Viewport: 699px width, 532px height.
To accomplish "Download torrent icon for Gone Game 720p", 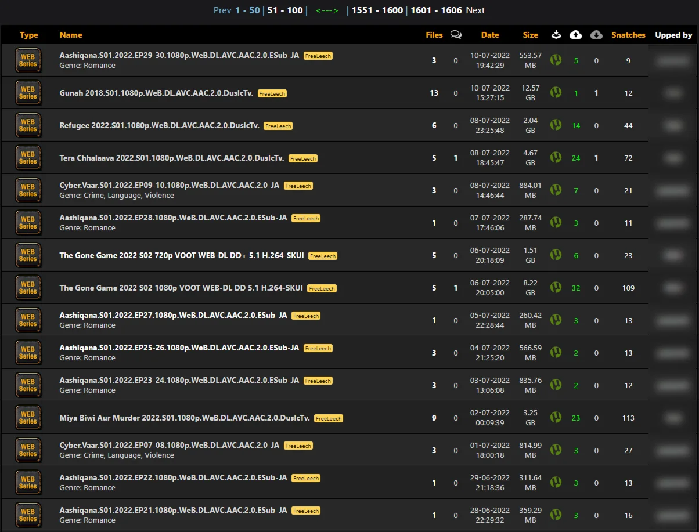I will (x=556, y=255).
